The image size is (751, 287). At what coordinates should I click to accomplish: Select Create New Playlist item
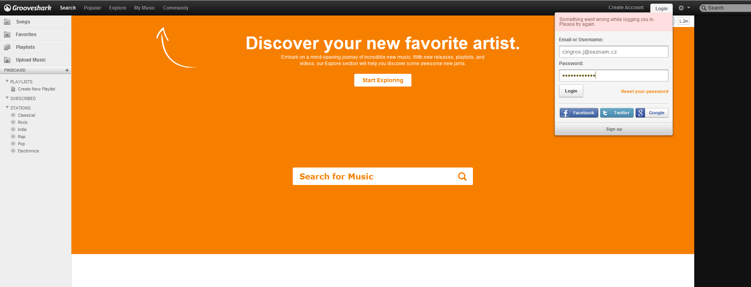tap(36, 89)
